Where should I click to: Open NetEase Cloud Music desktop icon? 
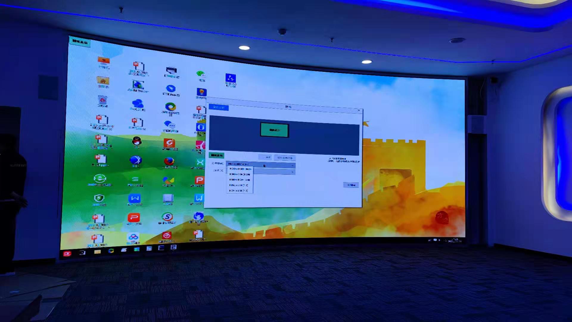[x=167, y=236]
